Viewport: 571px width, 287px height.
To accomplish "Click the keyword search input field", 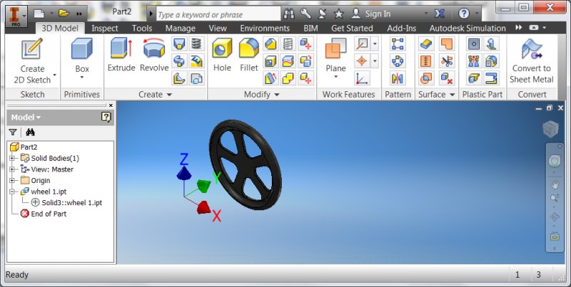I will 218,14.
